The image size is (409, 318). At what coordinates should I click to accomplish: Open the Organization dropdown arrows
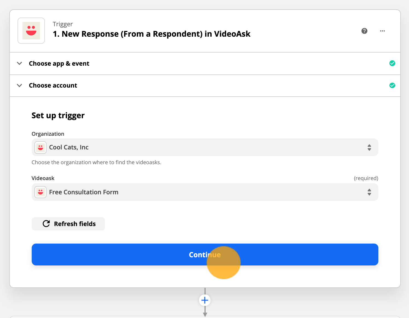coord(369,148)
